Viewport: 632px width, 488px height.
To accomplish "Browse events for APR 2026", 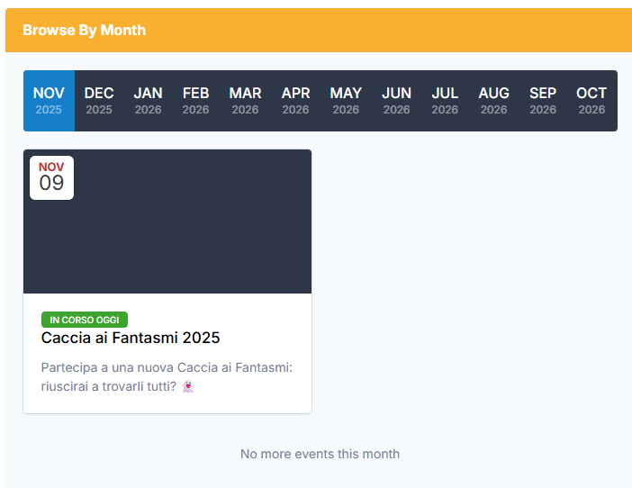I will (295, 101).
